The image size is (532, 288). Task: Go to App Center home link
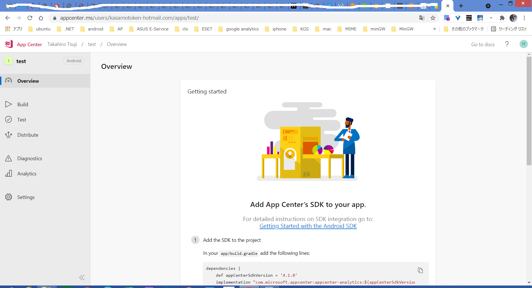click(29, 44)
